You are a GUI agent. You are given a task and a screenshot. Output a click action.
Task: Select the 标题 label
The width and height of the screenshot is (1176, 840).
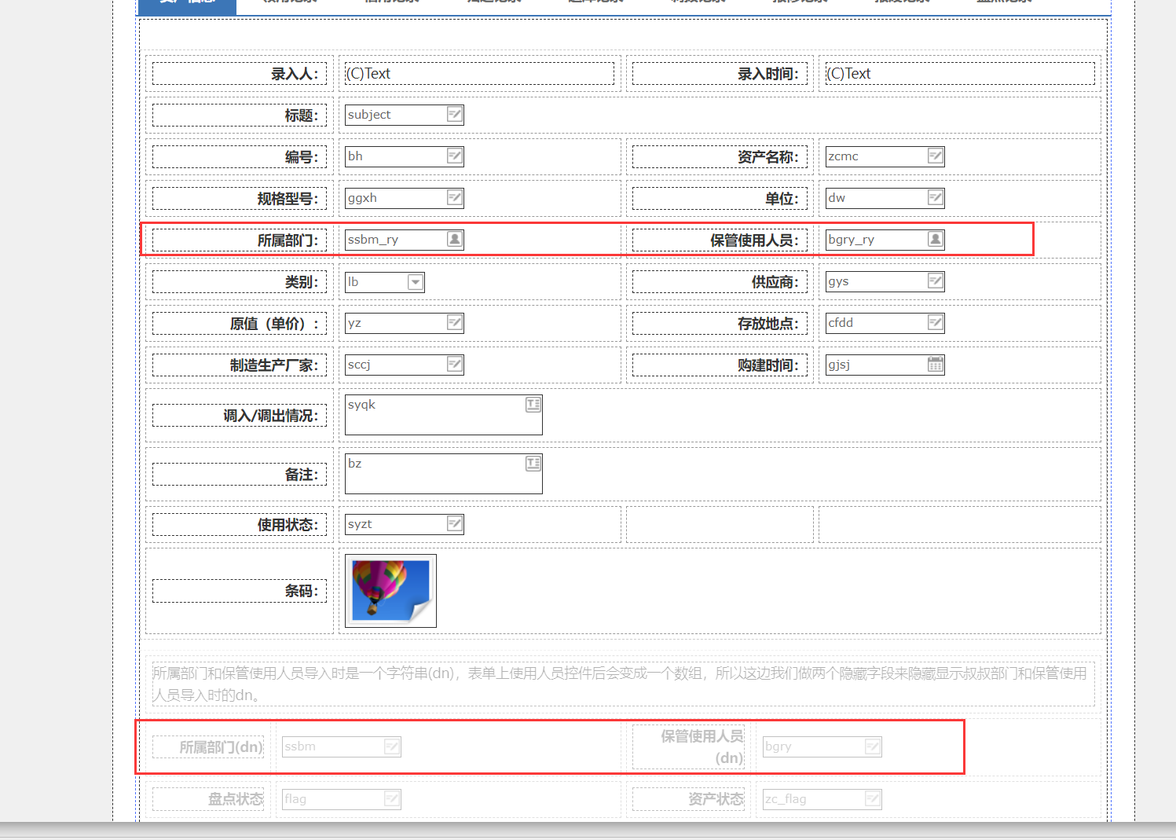click(240, 116)
